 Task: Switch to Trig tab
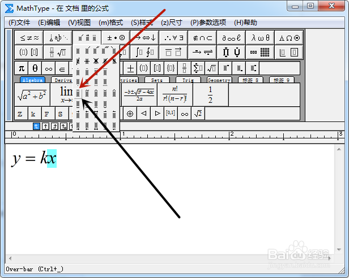188,80
